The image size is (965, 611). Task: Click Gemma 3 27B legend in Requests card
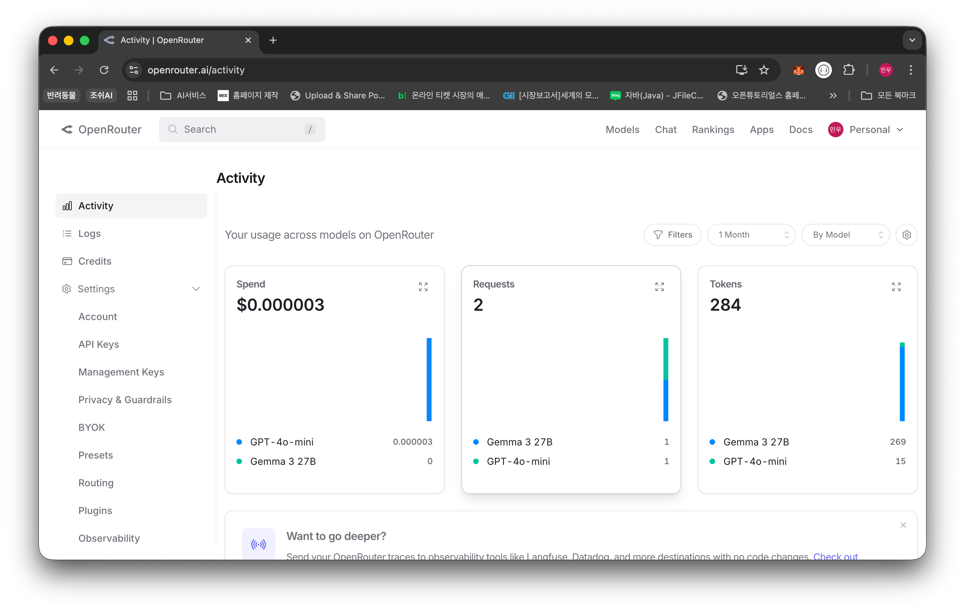tap(519, 442)
